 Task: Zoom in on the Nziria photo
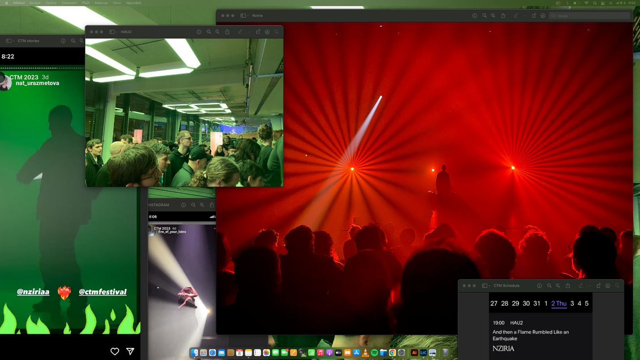click(493, 16)
